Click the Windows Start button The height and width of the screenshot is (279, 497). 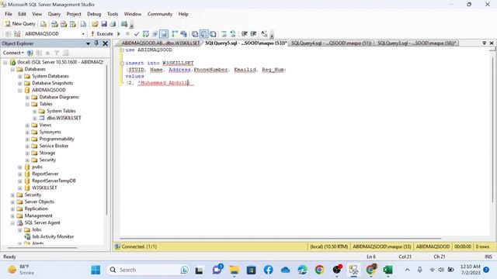96,270
